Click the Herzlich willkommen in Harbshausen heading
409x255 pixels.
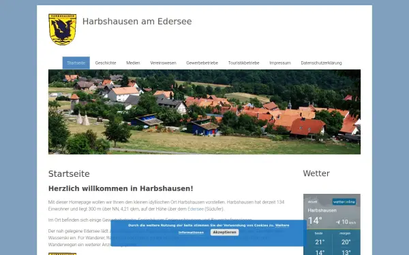tap(121, 188)
